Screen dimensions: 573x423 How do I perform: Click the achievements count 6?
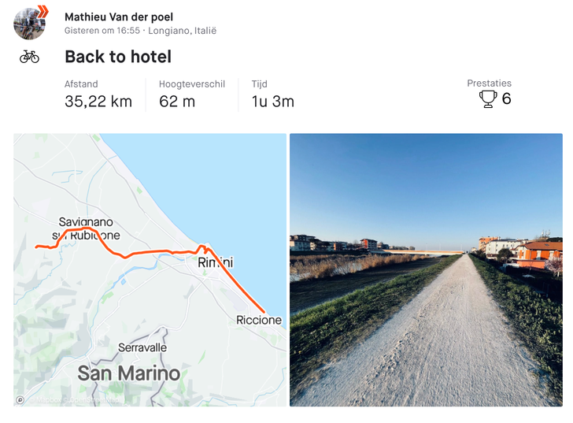507,99
